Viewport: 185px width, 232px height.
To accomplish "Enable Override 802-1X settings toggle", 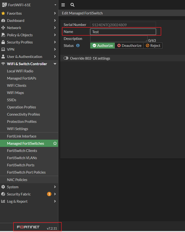I will pos(66,58).
